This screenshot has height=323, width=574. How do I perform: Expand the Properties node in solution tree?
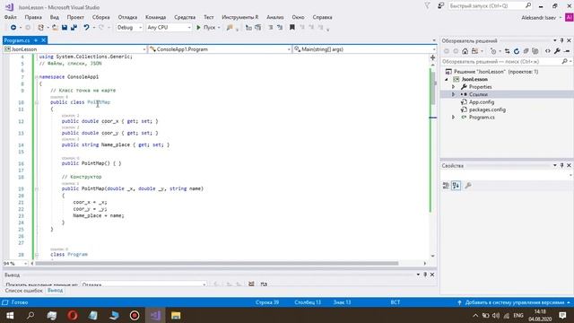[454, 87]
